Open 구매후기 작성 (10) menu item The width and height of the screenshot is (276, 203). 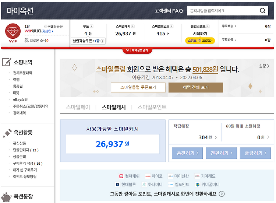28,163
